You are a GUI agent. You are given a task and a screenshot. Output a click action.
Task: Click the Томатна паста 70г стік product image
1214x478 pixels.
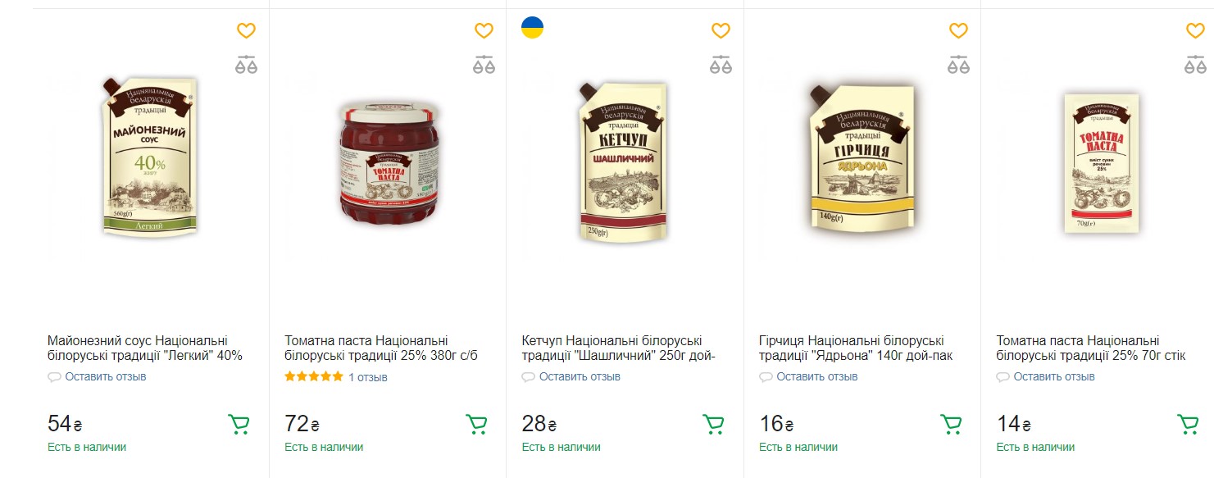click(x=1101, y=162)
